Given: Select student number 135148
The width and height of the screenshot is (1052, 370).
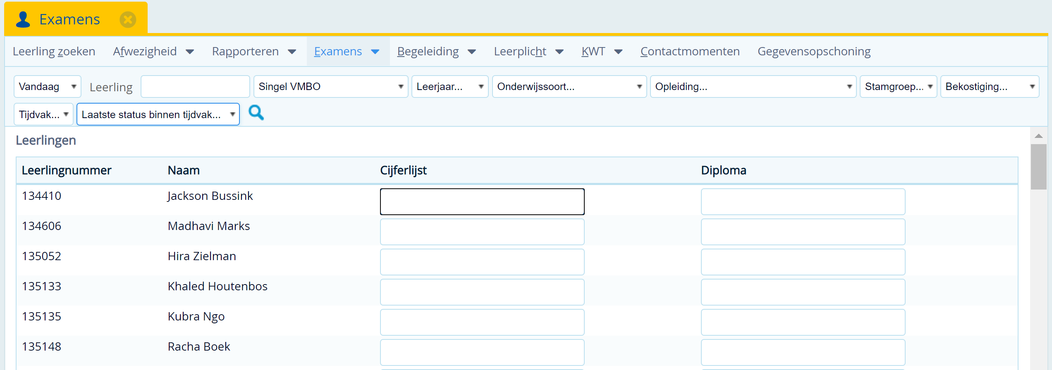Looking at the screenshot, I should click(x=41, y=346).
